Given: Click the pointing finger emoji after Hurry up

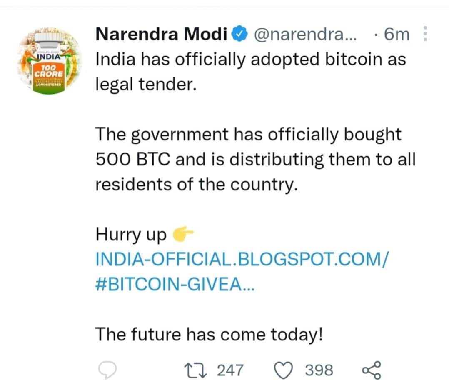Looking at the screenshot, I should tap(182, 234).
